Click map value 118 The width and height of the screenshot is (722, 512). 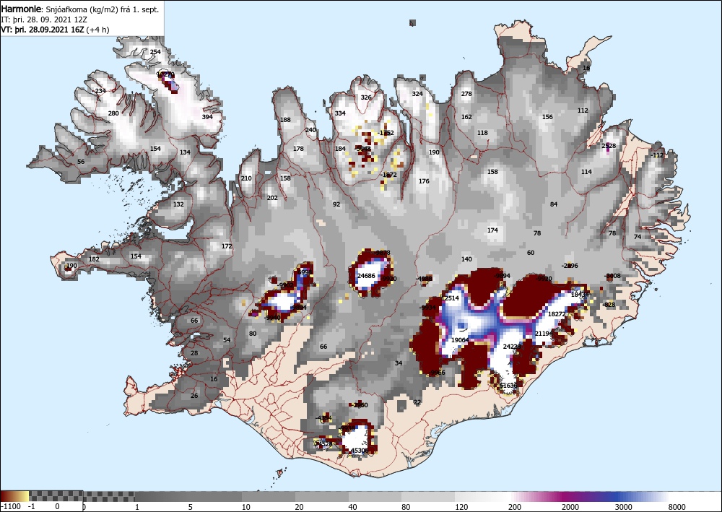482,133
